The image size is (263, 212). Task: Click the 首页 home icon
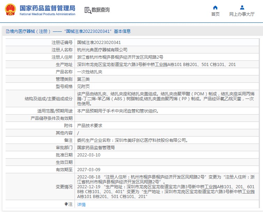click(215, 8)
